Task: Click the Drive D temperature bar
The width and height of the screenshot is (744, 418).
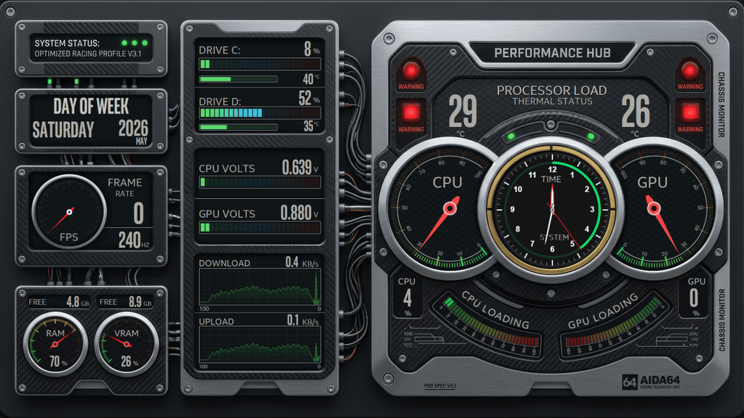Action: [238, 127]
